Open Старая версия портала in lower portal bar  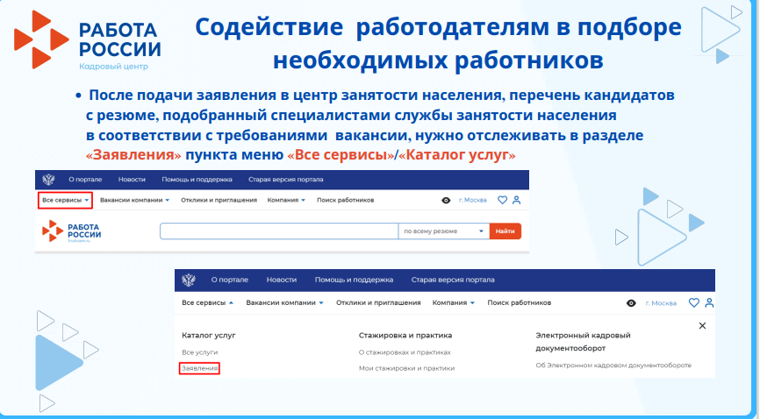(453, 280)
